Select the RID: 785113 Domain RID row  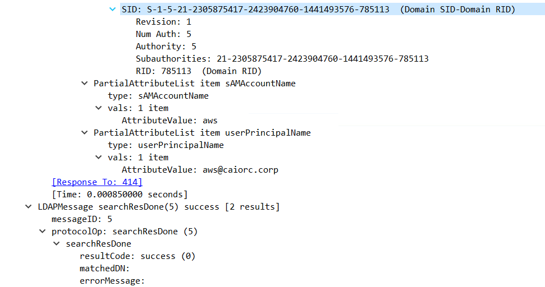coord(198,71)
